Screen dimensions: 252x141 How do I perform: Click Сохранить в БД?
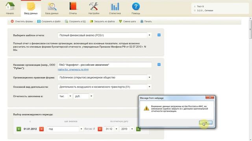[75, 22]
